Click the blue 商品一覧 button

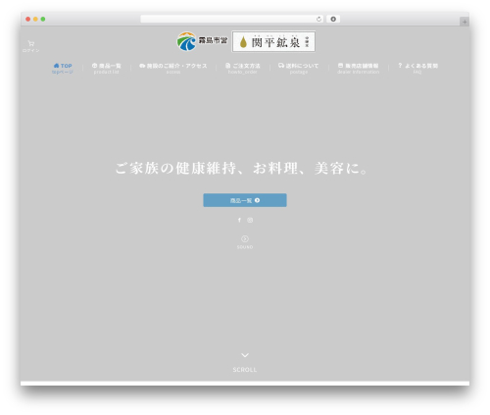coord(245,200)
